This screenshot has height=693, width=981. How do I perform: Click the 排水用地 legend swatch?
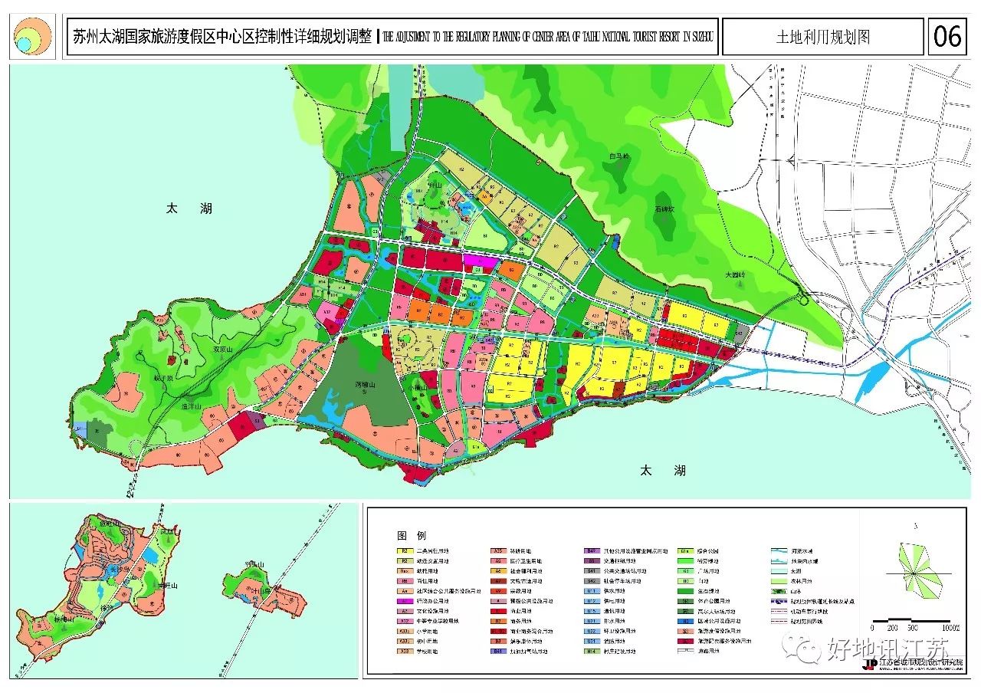click(x=592, y=621)
